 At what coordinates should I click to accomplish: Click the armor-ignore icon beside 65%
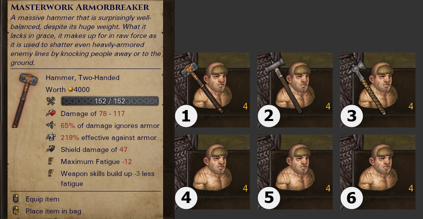click(51, 125)
